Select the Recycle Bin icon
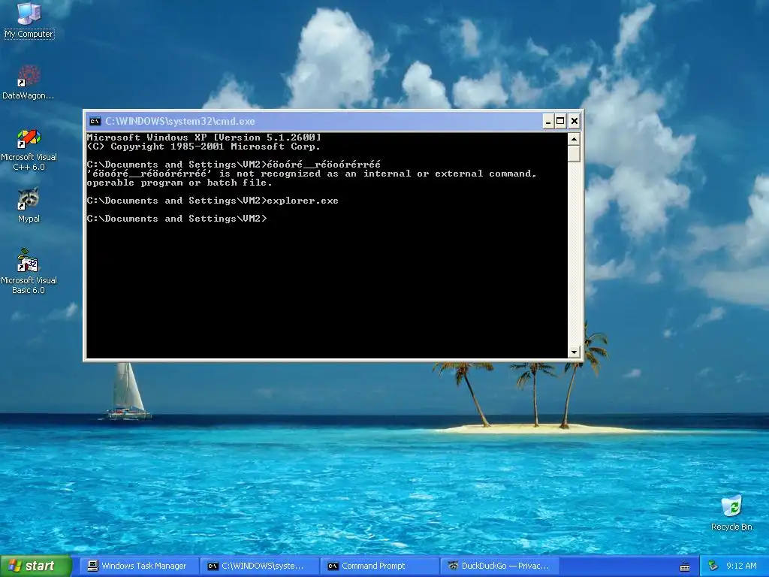Image resolution: width=769 pixels, height=577 pixels. click(731, 513)
